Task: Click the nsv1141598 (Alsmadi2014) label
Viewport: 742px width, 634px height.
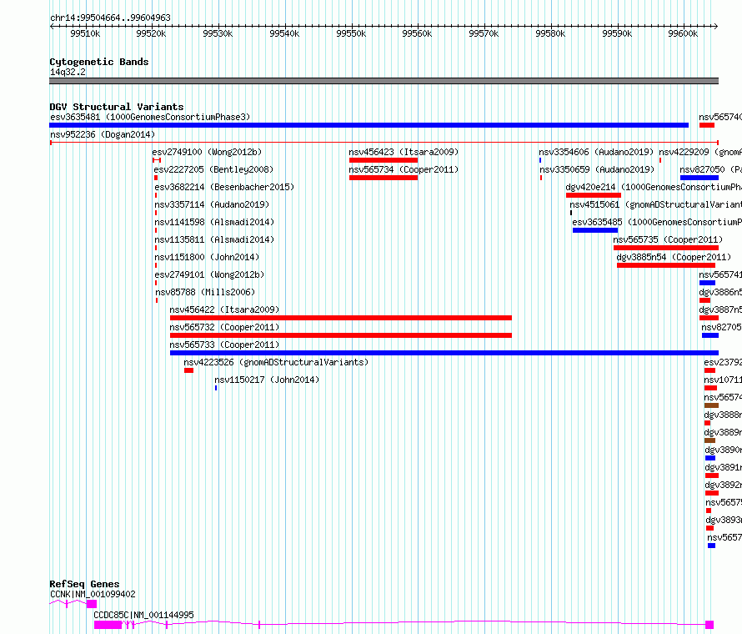Action: click(x=214, y=222)
